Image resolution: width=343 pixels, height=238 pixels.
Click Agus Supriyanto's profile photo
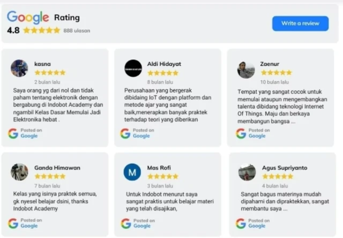click(x=247, y=172)
